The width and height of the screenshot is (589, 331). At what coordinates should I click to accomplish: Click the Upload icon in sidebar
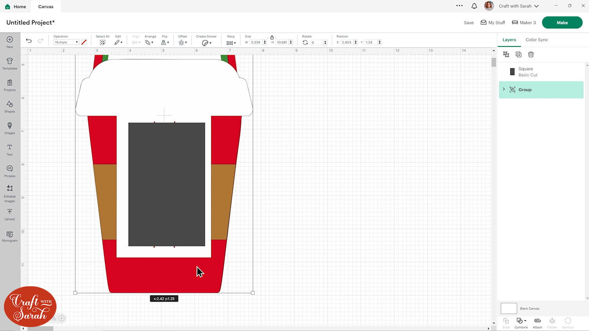[10, 214]
